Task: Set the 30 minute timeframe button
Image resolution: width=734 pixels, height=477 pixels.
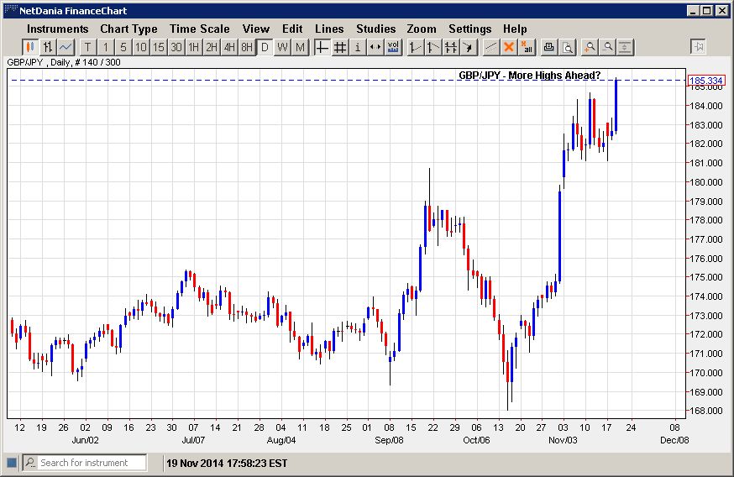Action: [176, 47]
